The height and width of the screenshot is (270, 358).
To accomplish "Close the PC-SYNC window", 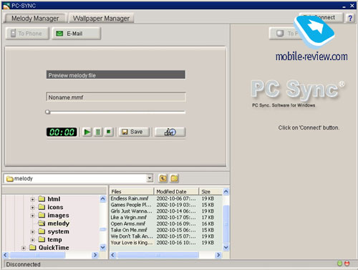I will (x=352, y=6).
